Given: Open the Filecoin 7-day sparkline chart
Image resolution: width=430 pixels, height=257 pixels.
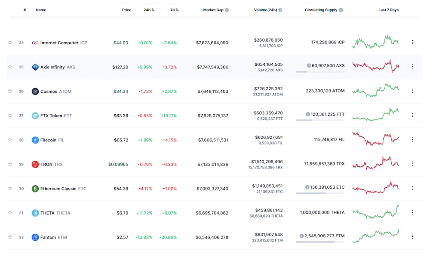Looking at the screenshot, I should pyautogui.click(x=375, y=139).
